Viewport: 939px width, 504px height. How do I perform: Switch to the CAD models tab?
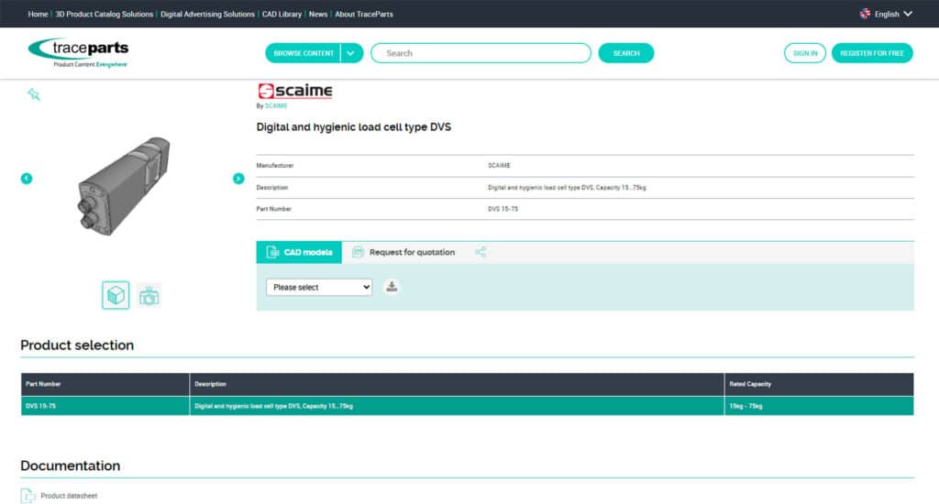(x=299, y=252)
